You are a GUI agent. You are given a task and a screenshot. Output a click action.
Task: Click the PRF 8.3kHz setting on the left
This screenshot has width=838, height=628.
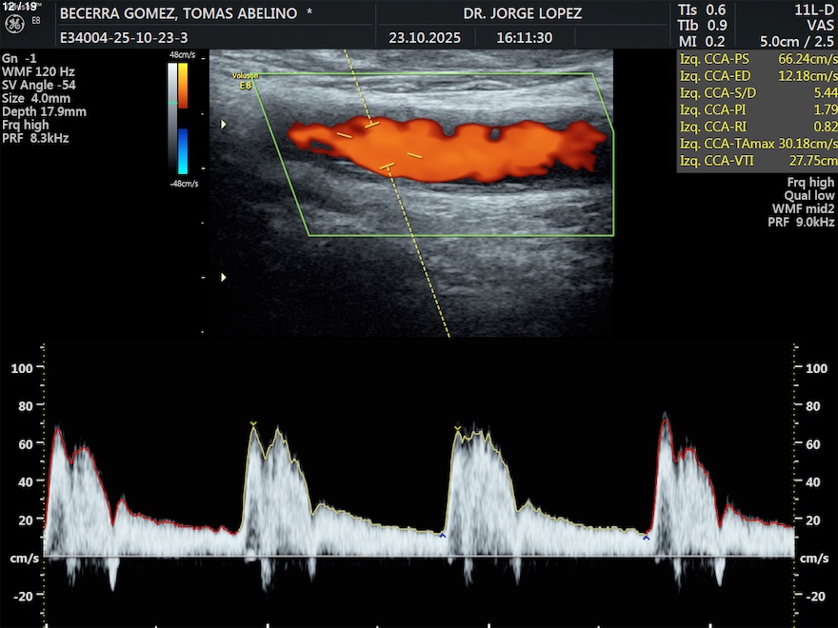point(35,138)
